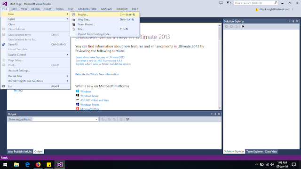Switch to Class View tab

click(x=271, y=152)
